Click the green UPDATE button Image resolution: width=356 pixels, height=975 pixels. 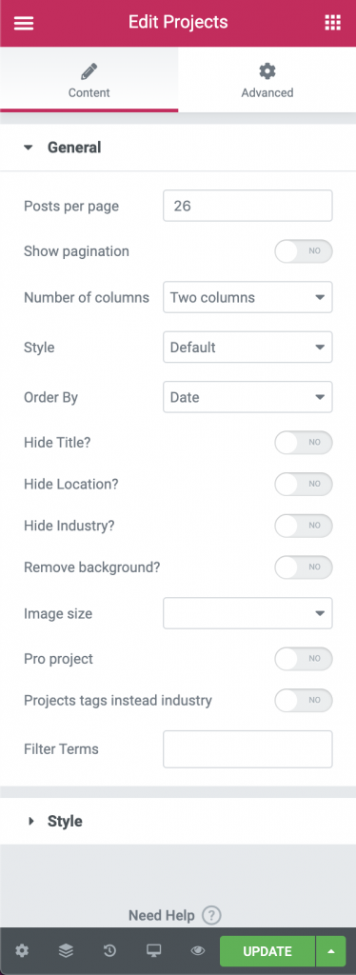[x=267, y=951]
